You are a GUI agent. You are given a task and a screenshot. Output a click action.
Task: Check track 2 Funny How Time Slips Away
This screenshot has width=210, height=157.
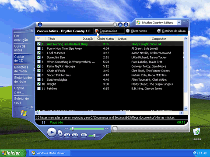click(39, 48)
